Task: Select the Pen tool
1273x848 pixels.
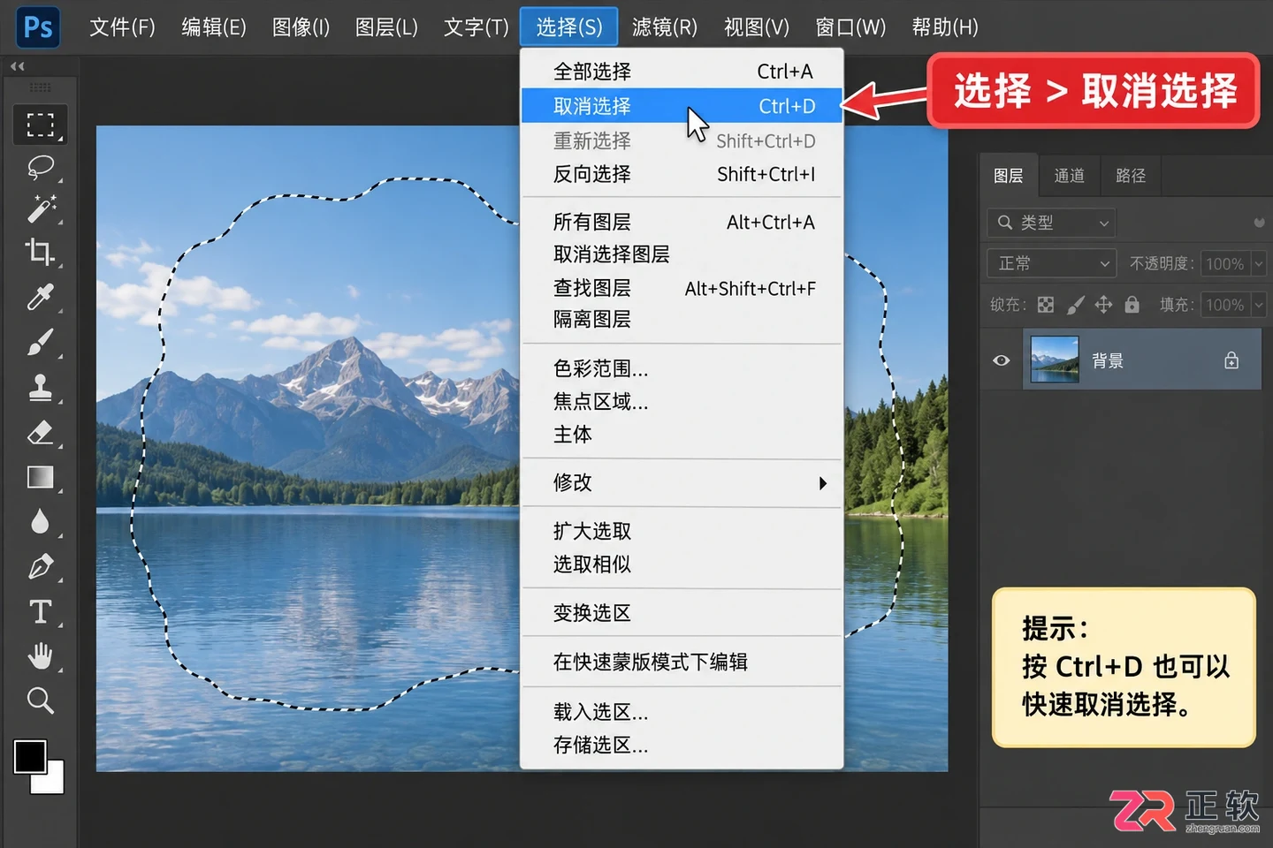Action: click(40, 566)
